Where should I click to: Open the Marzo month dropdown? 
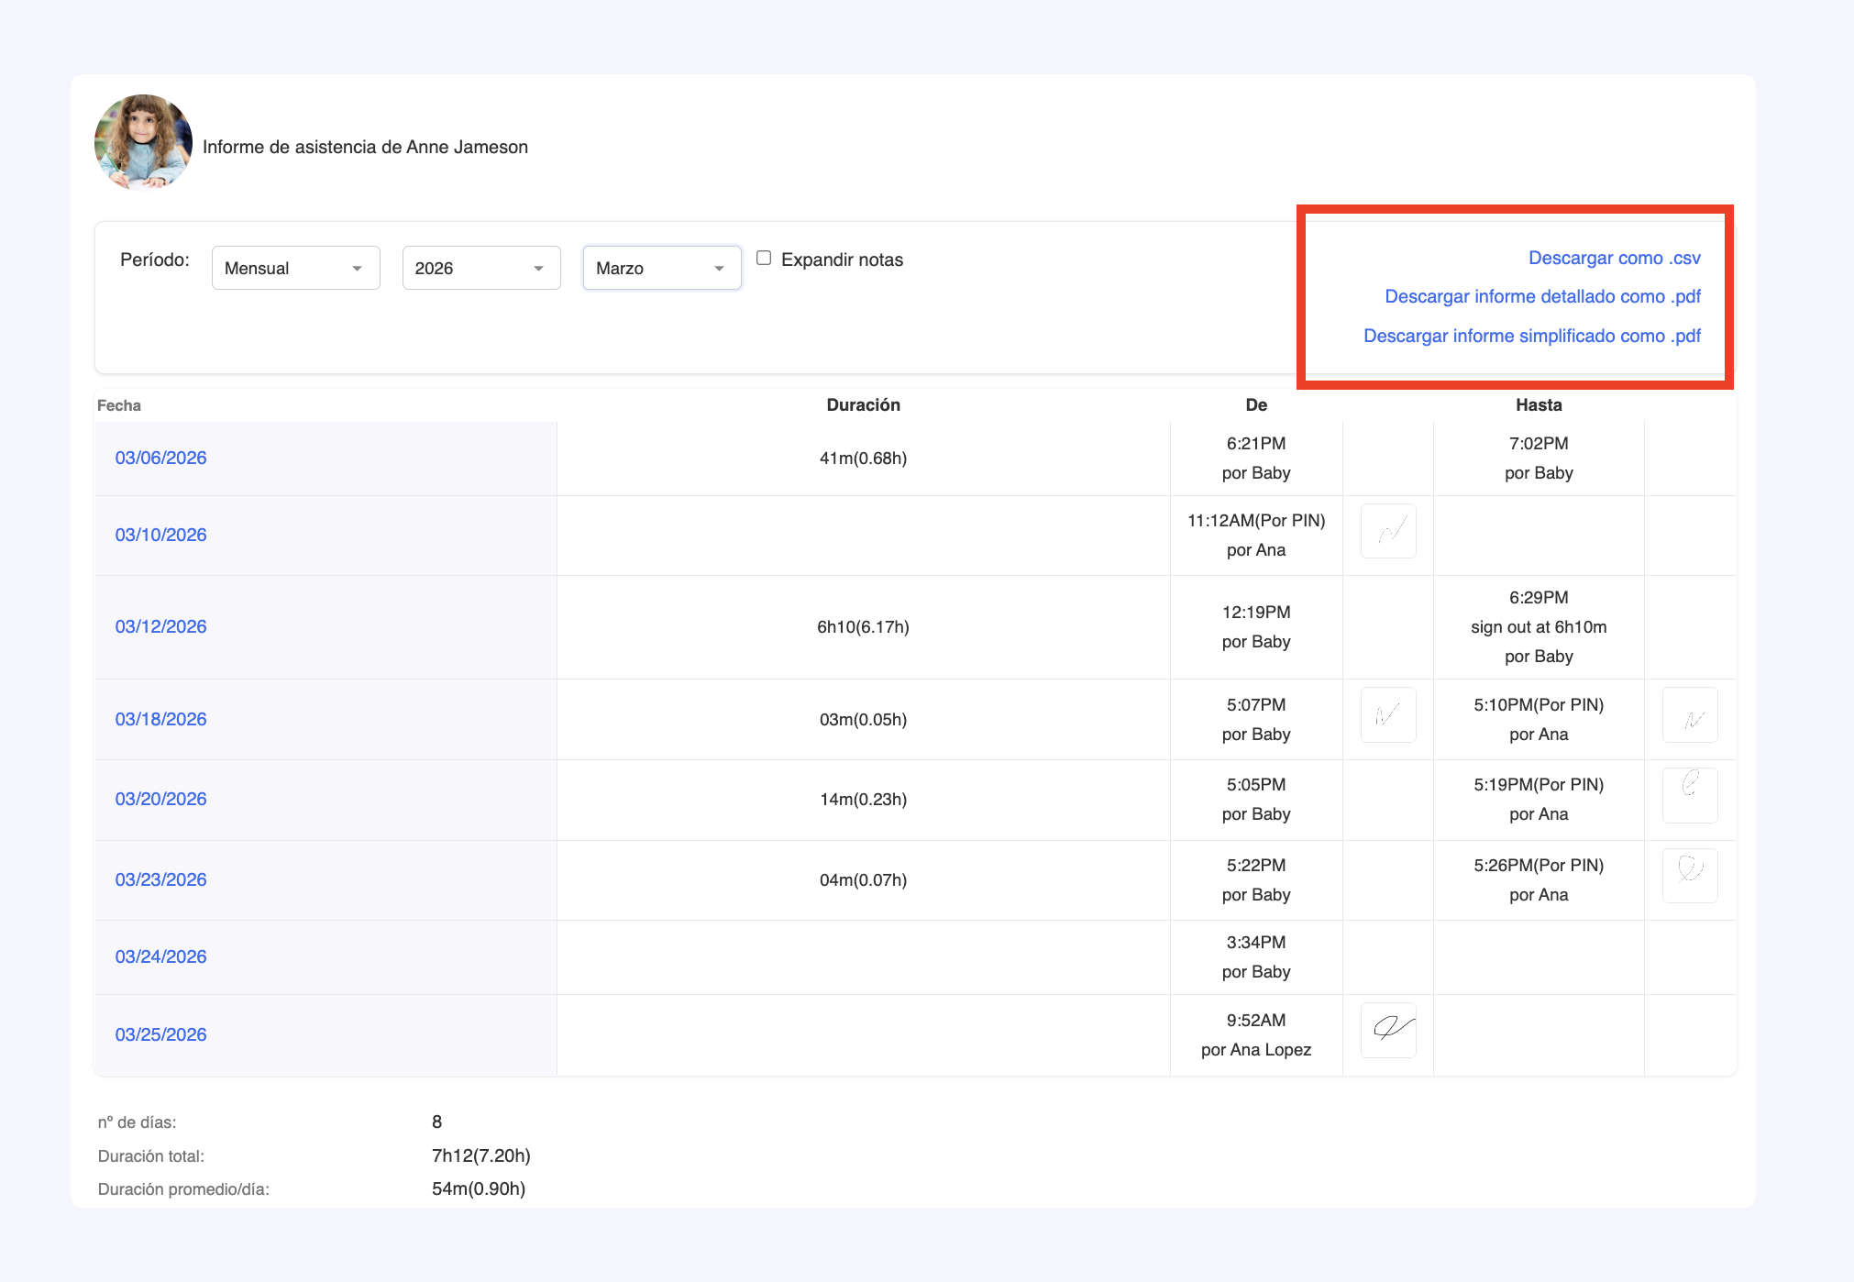tap(661, 268)
